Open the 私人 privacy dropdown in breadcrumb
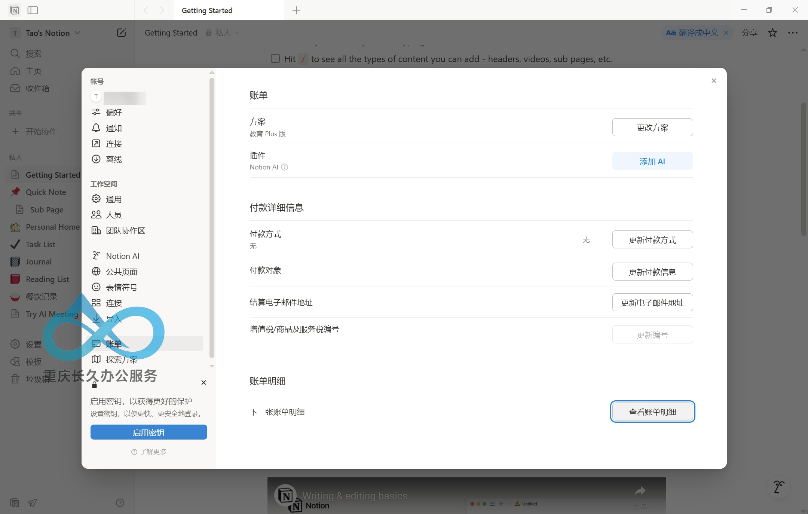The width and height of the screenshot is (808, 514). pyautogui.click(x=223, y=33)
